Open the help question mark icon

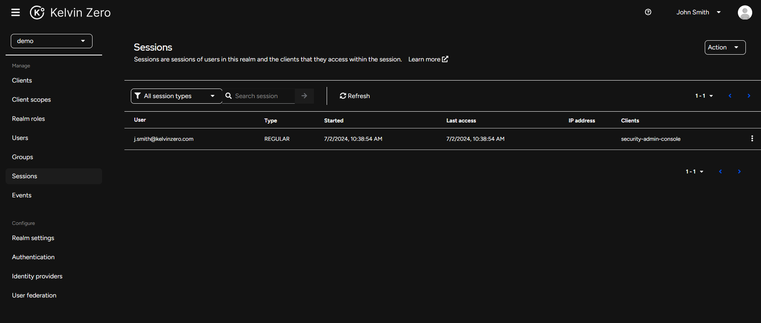(648, 12)
